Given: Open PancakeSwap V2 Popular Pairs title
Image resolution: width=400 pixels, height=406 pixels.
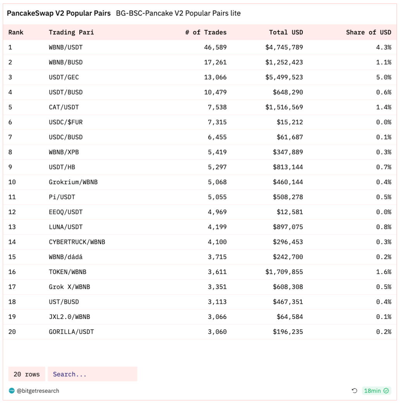Looking at the screenshot, I should pos(58,13).
